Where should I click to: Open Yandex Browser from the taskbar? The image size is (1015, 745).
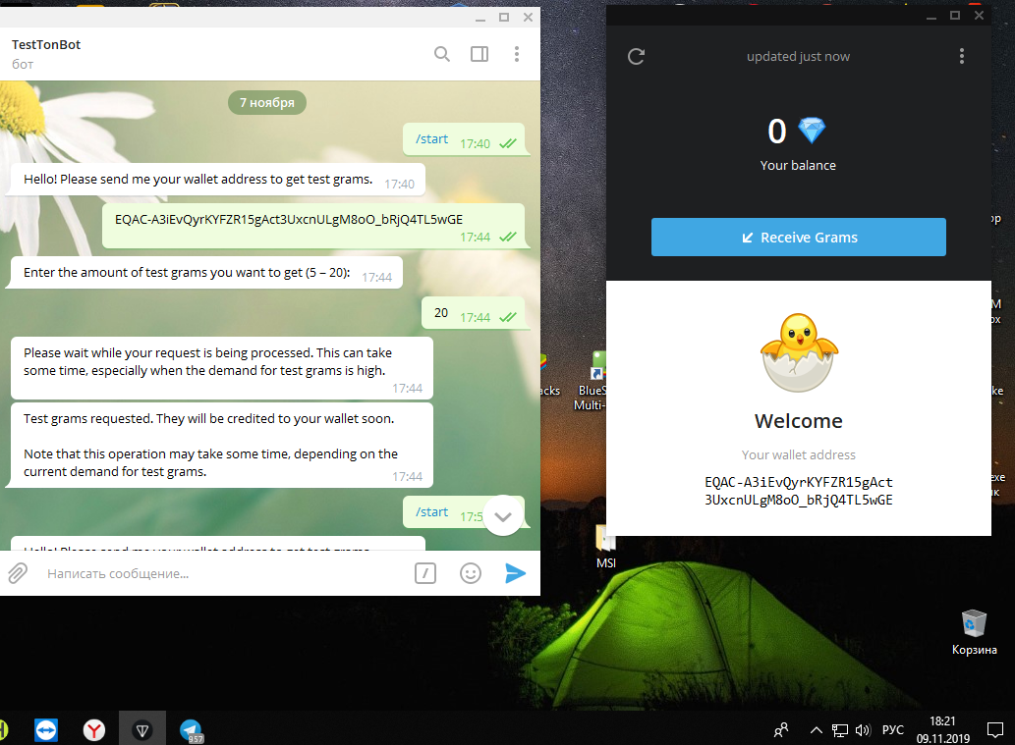(94, 730)
